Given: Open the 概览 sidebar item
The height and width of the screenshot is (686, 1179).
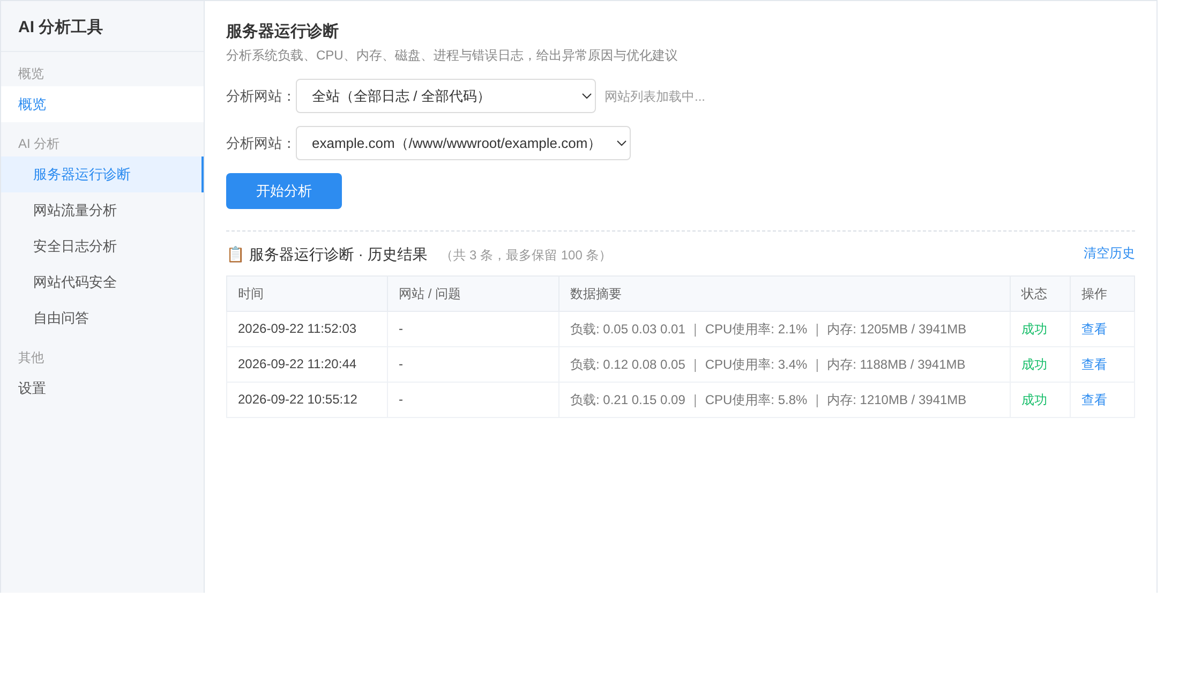Looking at the screenshot, I should [x=102, y=105].
